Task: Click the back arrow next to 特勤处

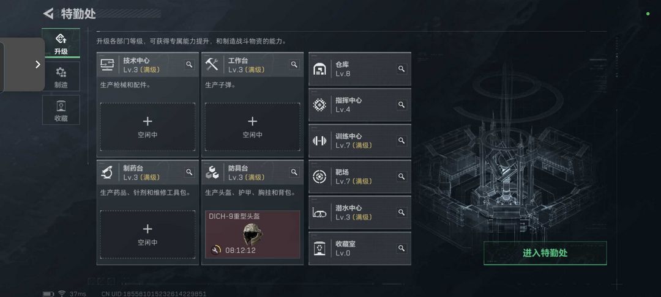Action: click(x=48, y=14)
